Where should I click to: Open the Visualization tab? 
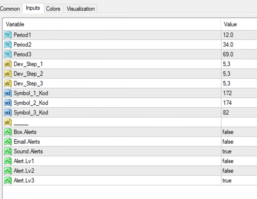coord(81,9)
